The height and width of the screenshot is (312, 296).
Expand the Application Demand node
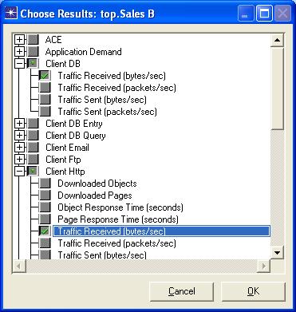pos(19,52)
